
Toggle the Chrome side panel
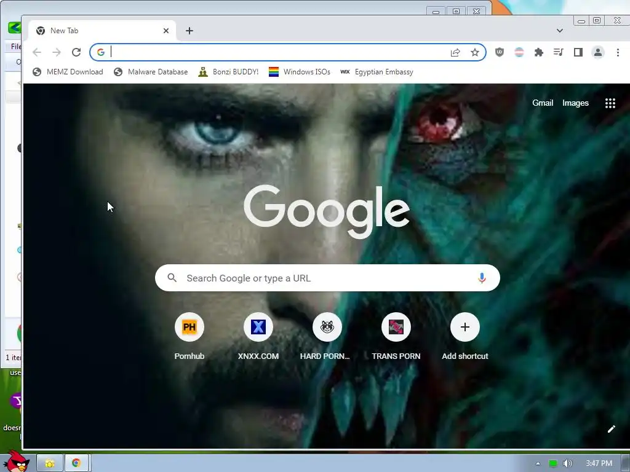[x=578, y=52]
